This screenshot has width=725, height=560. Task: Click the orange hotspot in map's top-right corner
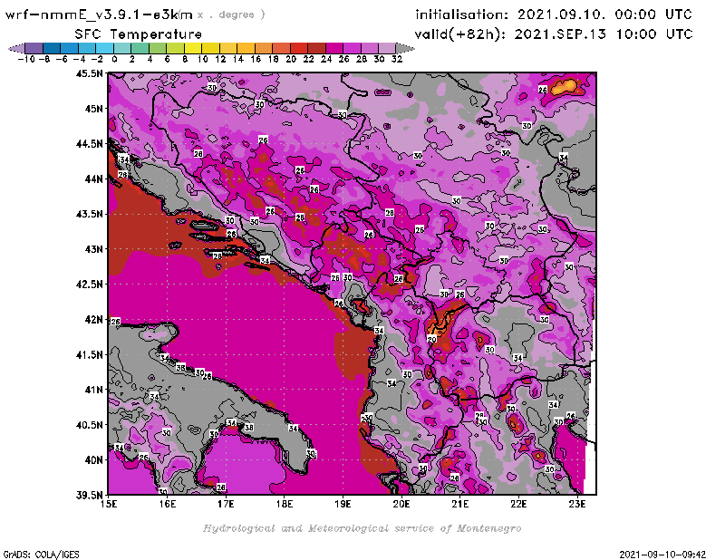pos(564,86)
